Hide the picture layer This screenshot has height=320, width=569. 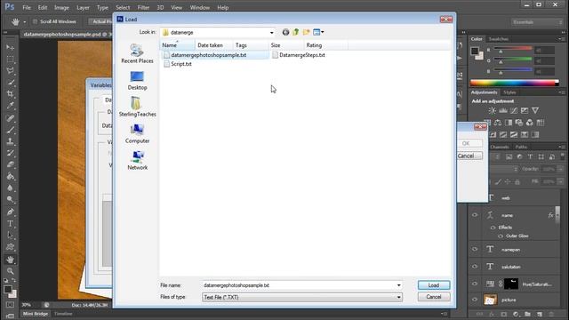point(475,300)
